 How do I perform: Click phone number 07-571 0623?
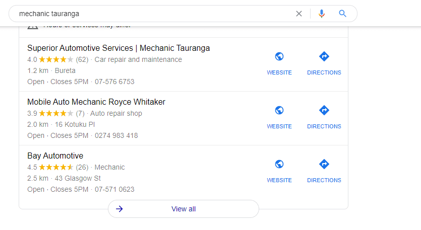(114, 190)
